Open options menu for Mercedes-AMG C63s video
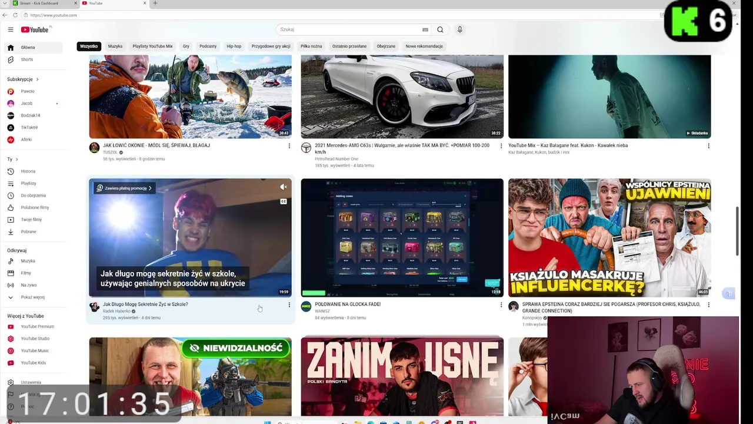This screenshot has height=424, width=753. point(501,146)
